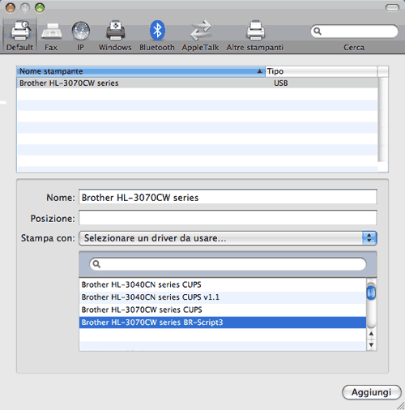Select Brother HL-3070CW series CUPS driver
This screenshot has width=405, height=410.
(x=223, y=310)
